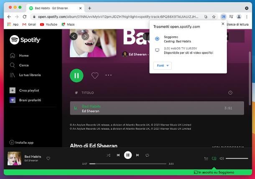Image resolution: width=255 pixels, height=179 pixels.
Task: Click the page vertical scrollbar
Action: click(x=250, y=78)
